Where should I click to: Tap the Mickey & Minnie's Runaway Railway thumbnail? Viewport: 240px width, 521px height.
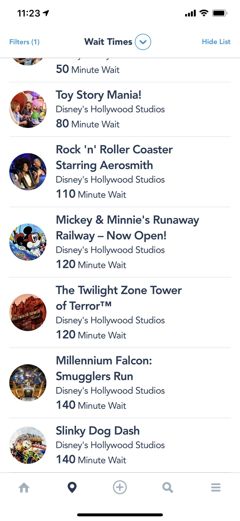pos(28,242)
